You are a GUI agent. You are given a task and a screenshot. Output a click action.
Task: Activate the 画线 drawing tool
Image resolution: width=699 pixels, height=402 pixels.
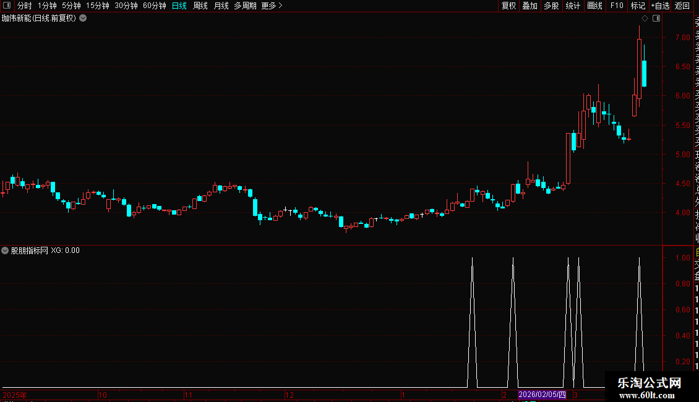[594, 6]
